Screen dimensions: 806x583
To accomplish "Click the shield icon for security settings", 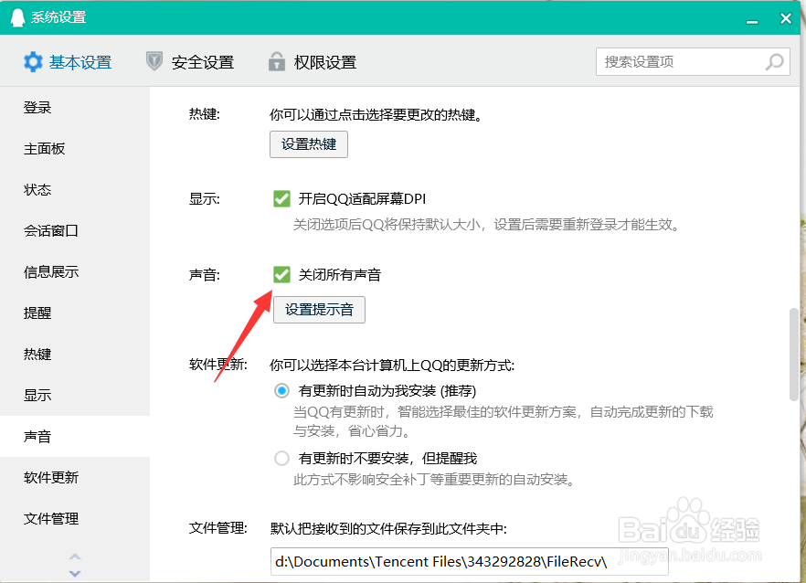I will coord(154,62).
